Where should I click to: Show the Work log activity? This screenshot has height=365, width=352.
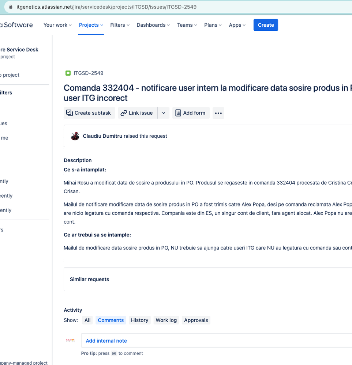coord(166,320)
